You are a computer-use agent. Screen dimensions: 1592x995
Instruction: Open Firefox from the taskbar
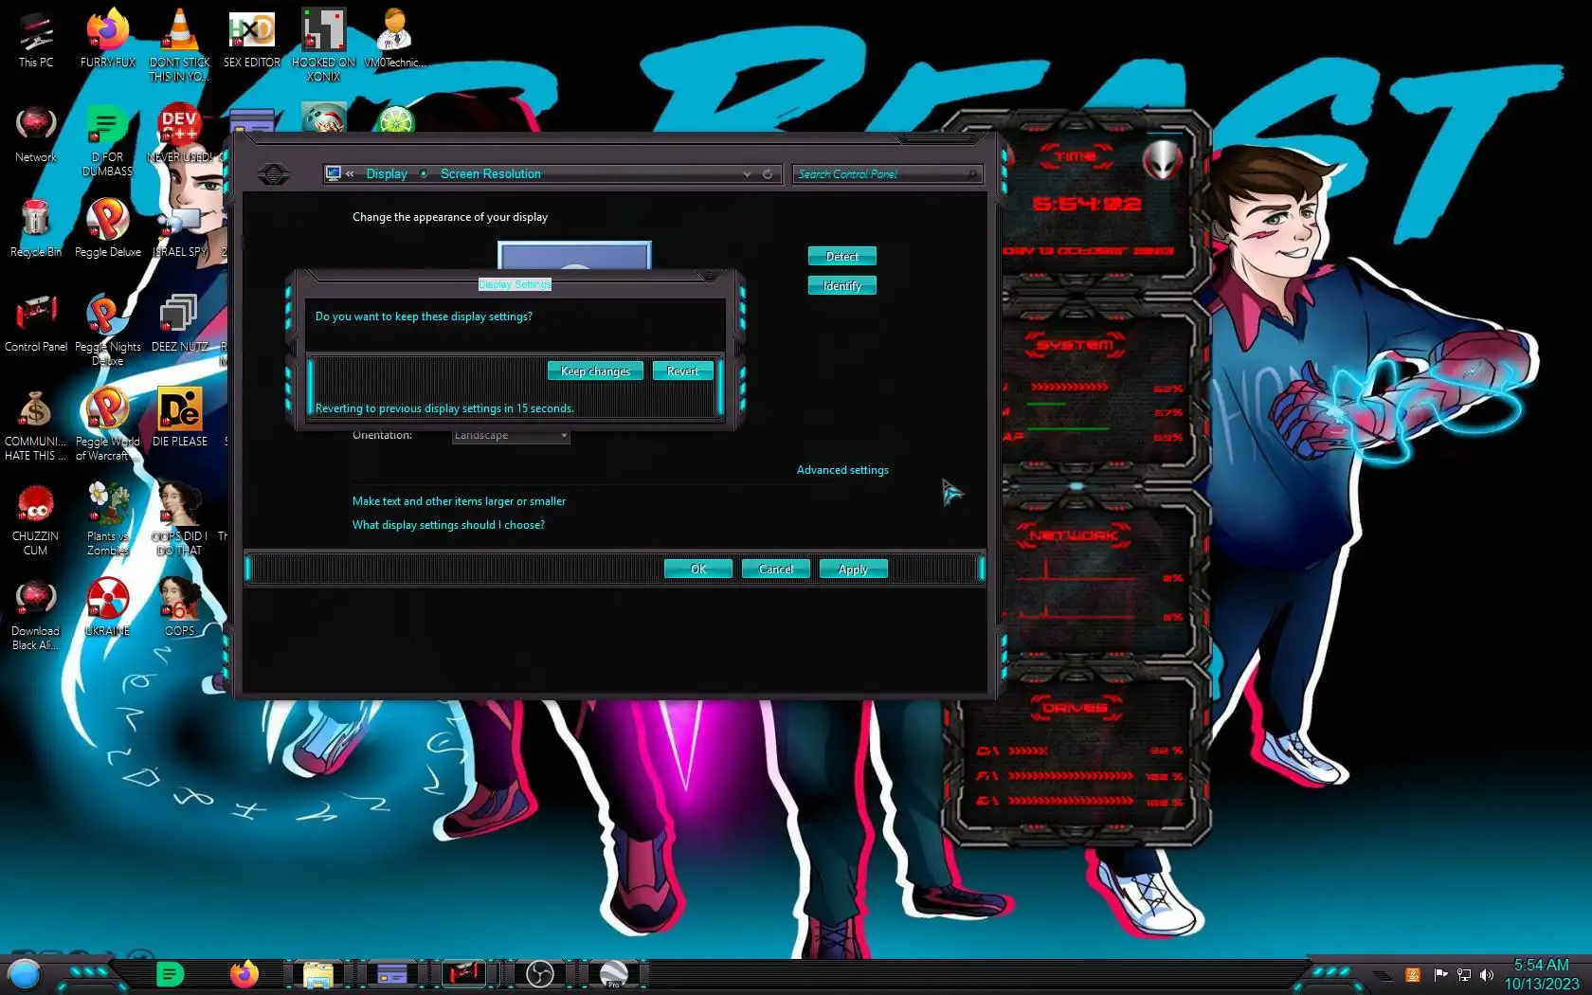(x=244, y=973)
